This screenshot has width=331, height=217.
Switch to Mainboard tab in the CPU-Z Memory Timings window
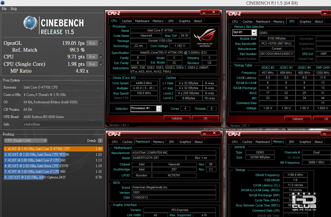[x=263, y=142]
